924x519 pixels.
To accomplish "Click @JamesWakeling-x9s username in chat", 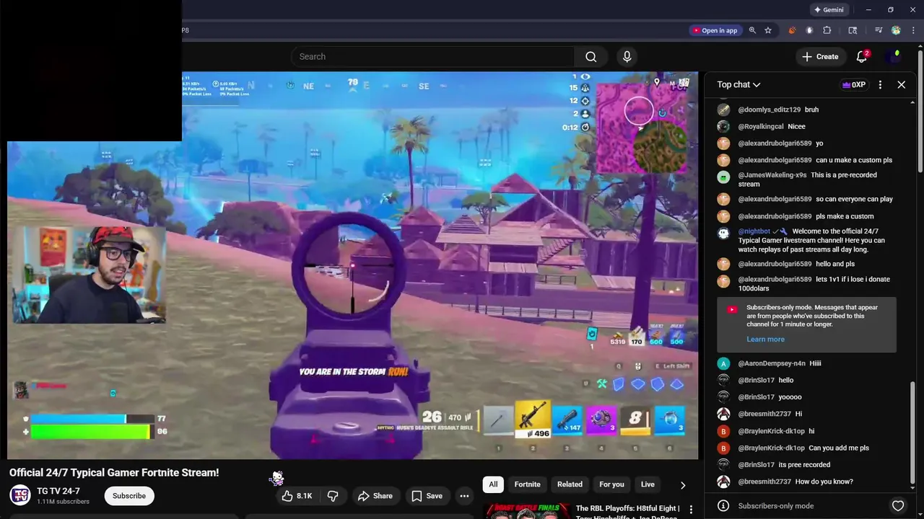I will pos(772,175).
